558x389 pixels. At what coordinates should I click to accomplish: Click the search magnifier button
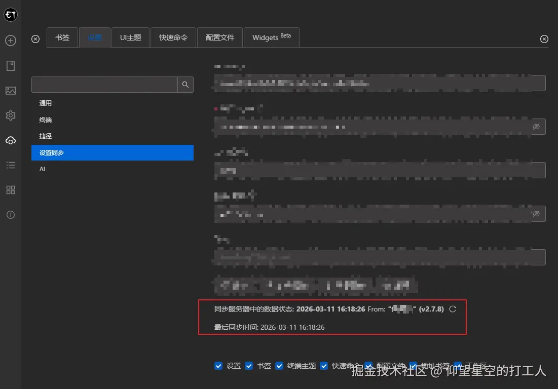tap(185, 85)
